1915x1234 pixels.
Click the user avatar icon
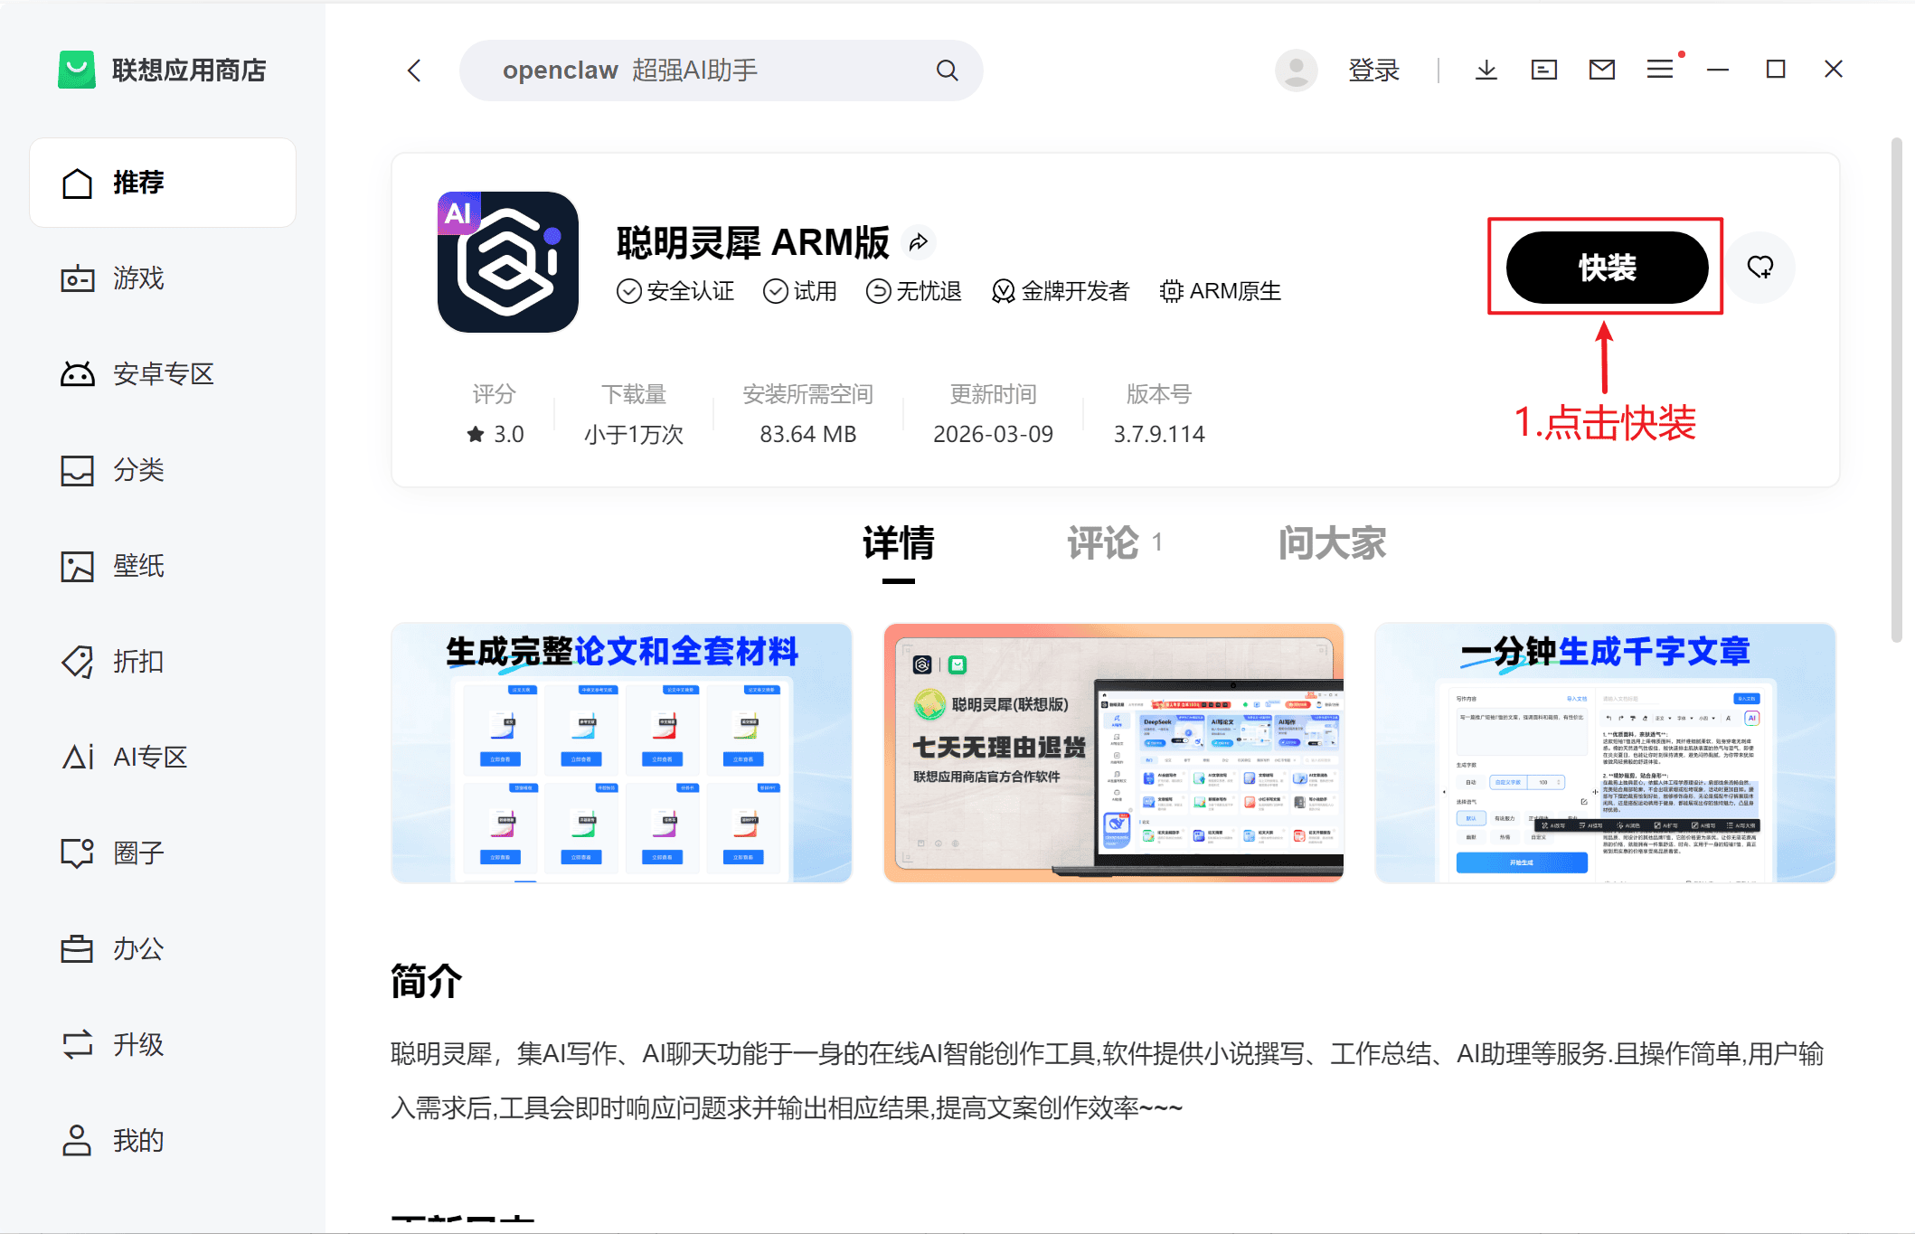1296,70
